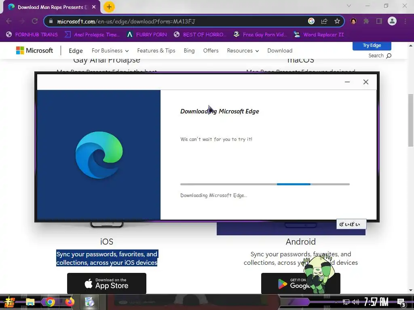Open the volume icon in system tray

tap(356, 302)
